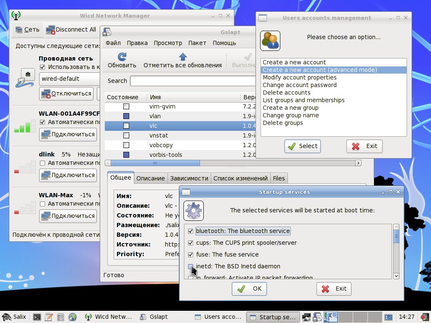Screen dimensions: 431x323
Task: Select the vorbis-tools package row
Action: tap(180, 155)
